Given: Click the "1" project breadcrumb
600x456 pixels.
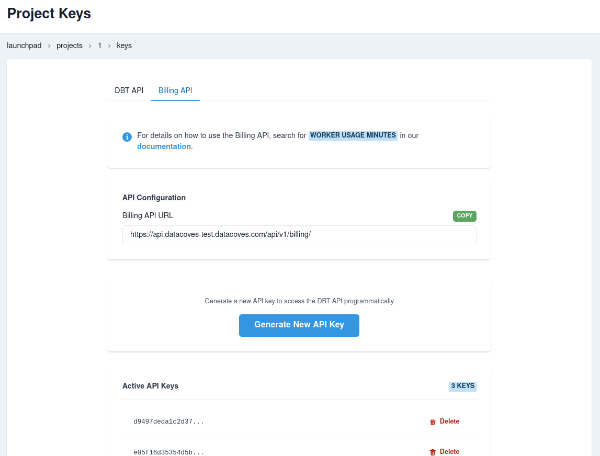Looking at the screenshot, I should 99,45.
